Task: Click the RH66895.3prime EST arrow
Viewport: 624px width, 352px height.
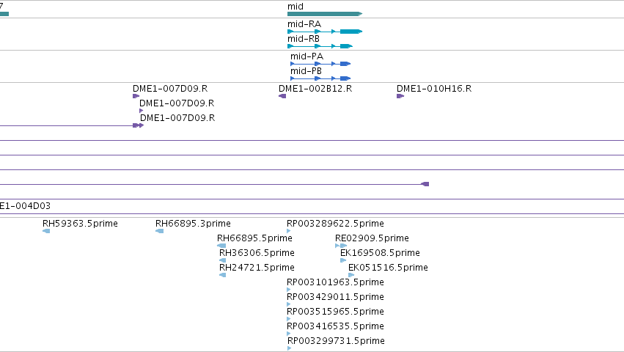Action: pyautogui.click(x=160, y=231)
